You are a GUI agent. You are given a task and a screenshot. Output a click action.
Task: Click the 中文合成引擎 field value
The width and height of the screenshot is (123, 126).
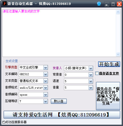(29, 68)
